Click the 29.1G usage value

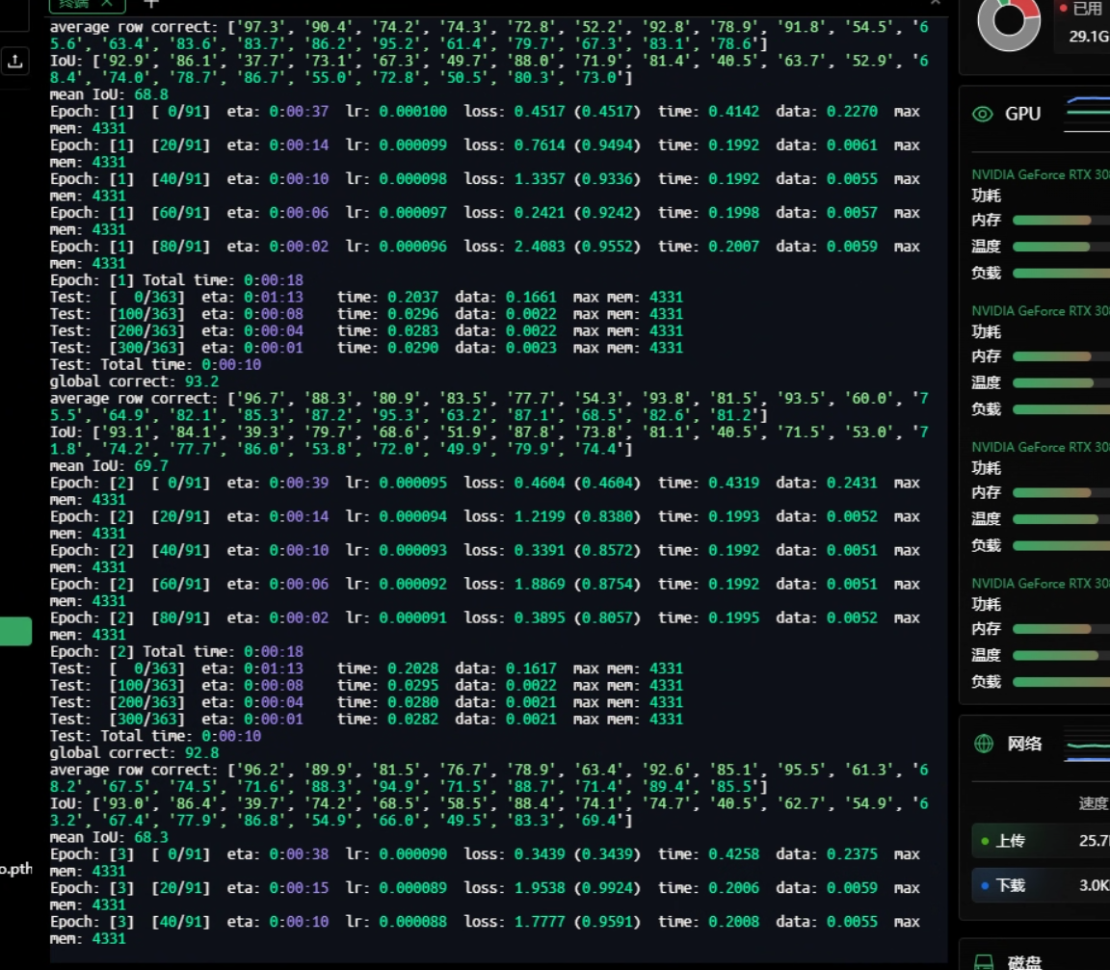[x=1089, y=36]
